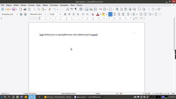This screenshot has width=176, height=99.
Task: Open the Undo history dropdown arrow
Action: pos(57,9)
